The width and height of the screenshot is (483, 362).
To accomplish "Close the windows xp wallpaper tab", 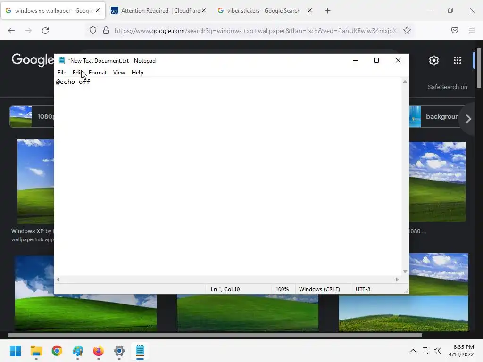I will 98,10.
